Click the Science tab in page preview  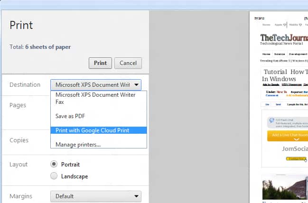pos(280,54)
